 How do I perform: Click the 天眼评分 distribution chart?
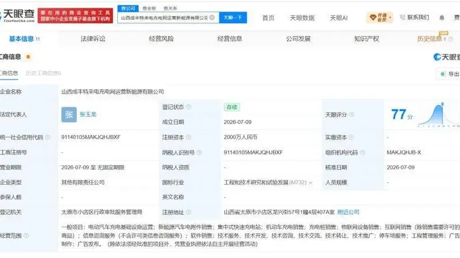point(439,115)
